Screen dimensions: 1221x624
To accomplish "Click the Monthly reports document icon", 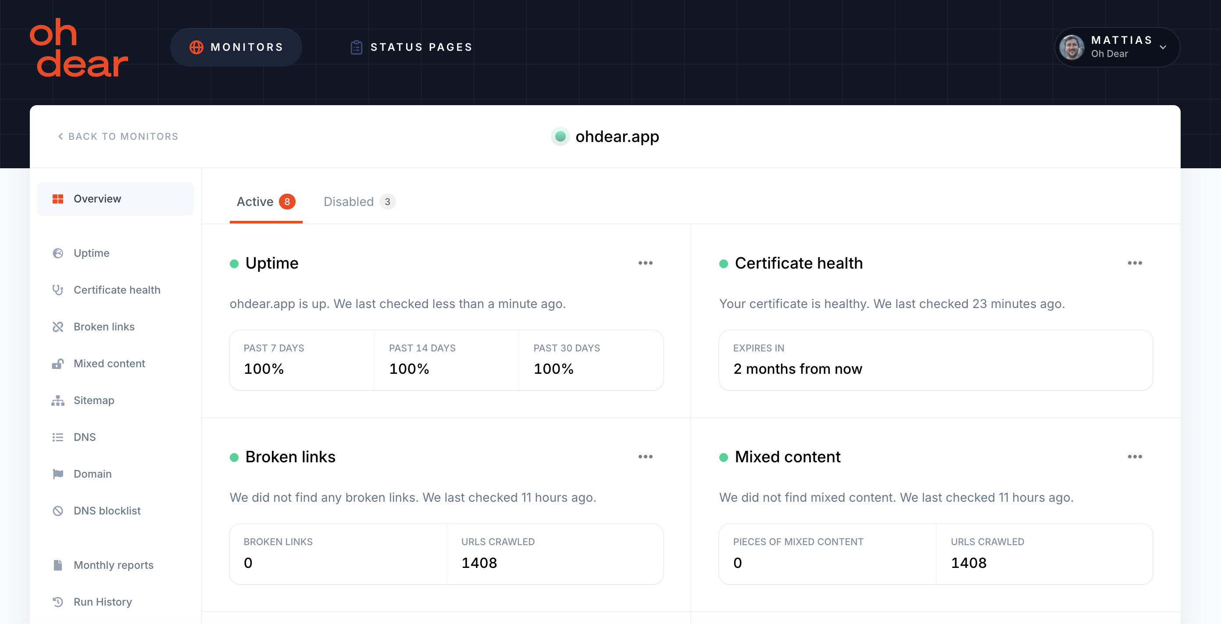I will (x=58, y=565).
